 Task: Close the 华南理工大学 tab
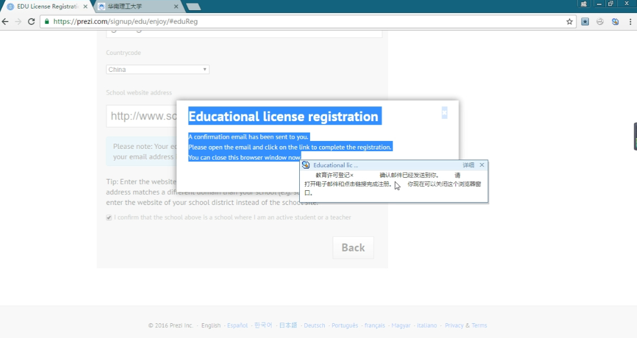176,6
